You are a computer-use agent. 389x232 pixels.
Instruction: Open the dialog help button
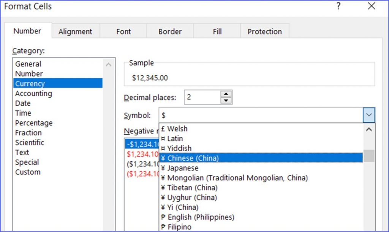pyautogui.click(x=338, y=6)
